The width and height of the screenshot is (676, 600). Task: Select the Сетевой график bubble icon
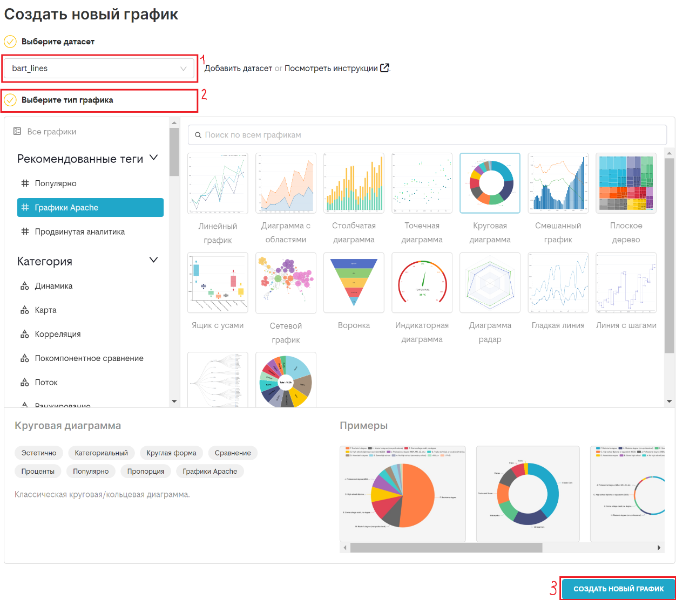[x=286, y=283]
